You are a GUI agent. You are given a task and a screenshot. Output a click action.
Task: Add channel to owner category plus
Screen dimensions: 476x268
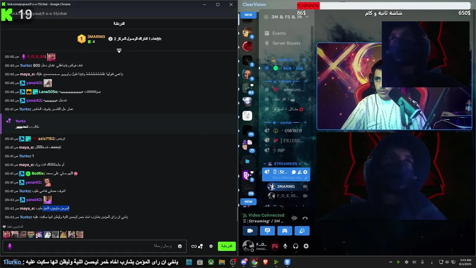coord(305,122)
